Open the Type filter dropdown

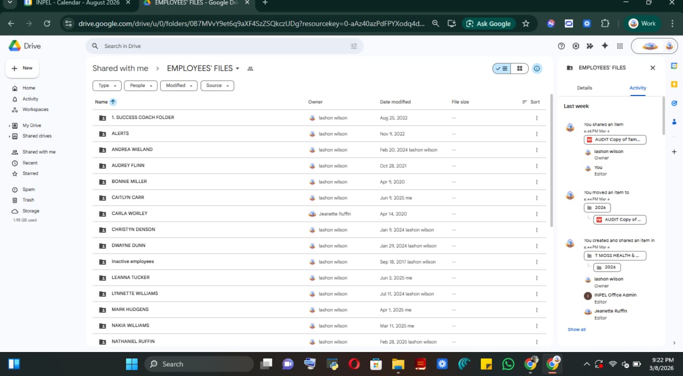pyautogui.click(x=107, y=86)
